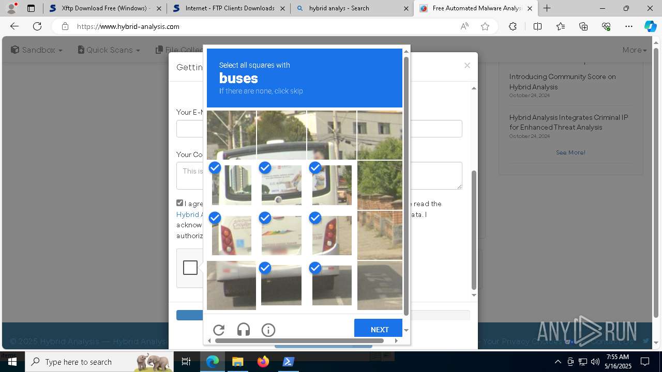Open browser Collections

tap(583, 26)
